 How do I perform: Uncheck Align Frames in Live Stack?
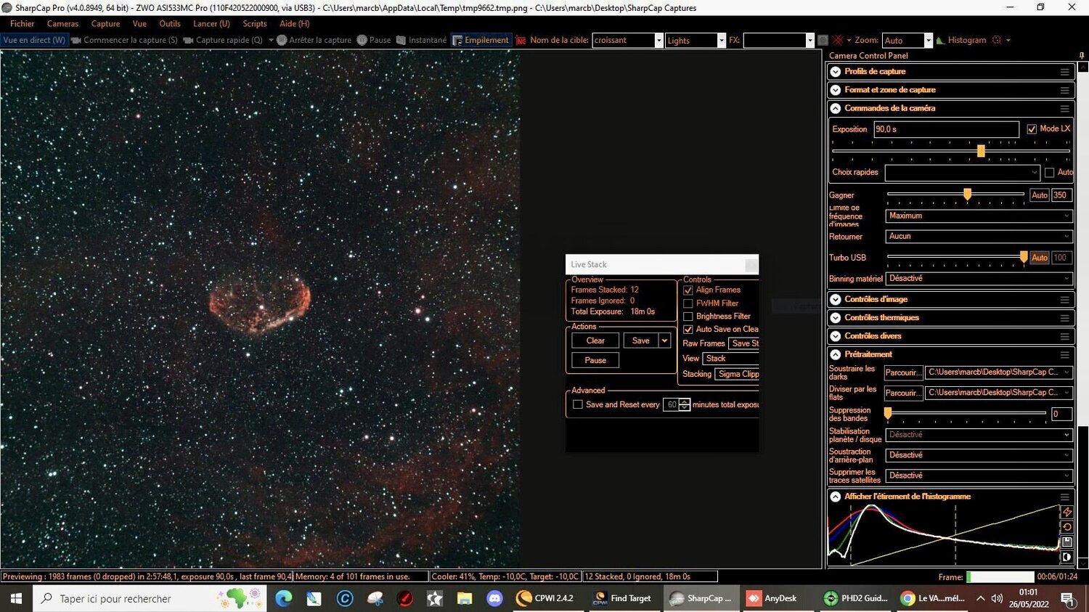pos(688,290)
